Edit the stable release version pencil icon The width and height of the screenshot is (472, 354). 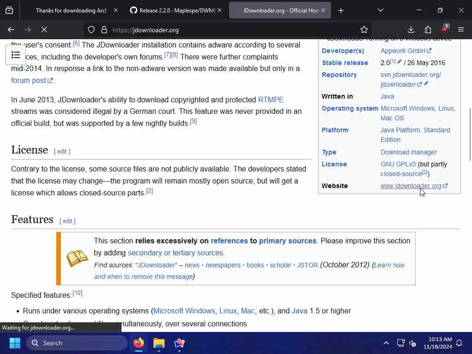pos(400,62)
